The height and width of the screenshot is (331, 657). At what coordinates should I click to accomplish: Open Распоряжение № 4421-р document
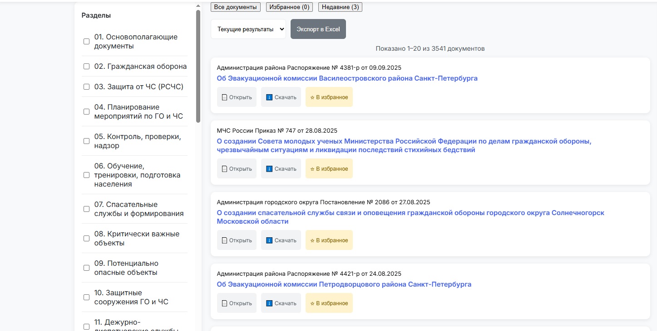pos(237,303)
